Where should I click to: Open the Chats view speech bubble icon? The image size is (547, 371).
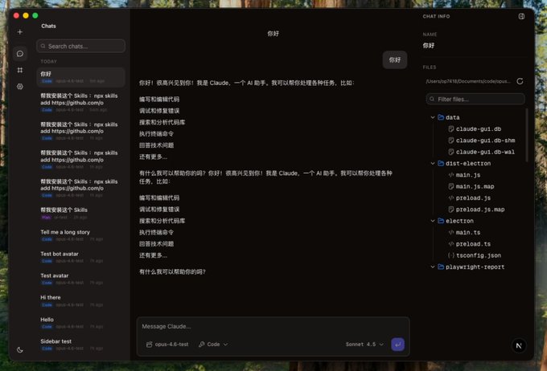[x=20, y=54]
